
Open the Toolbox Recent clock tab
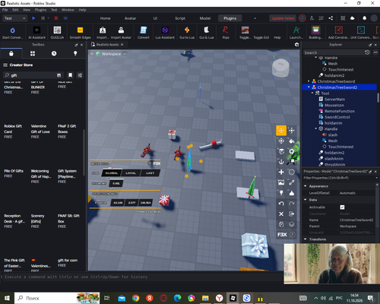[x=54, y=53]
